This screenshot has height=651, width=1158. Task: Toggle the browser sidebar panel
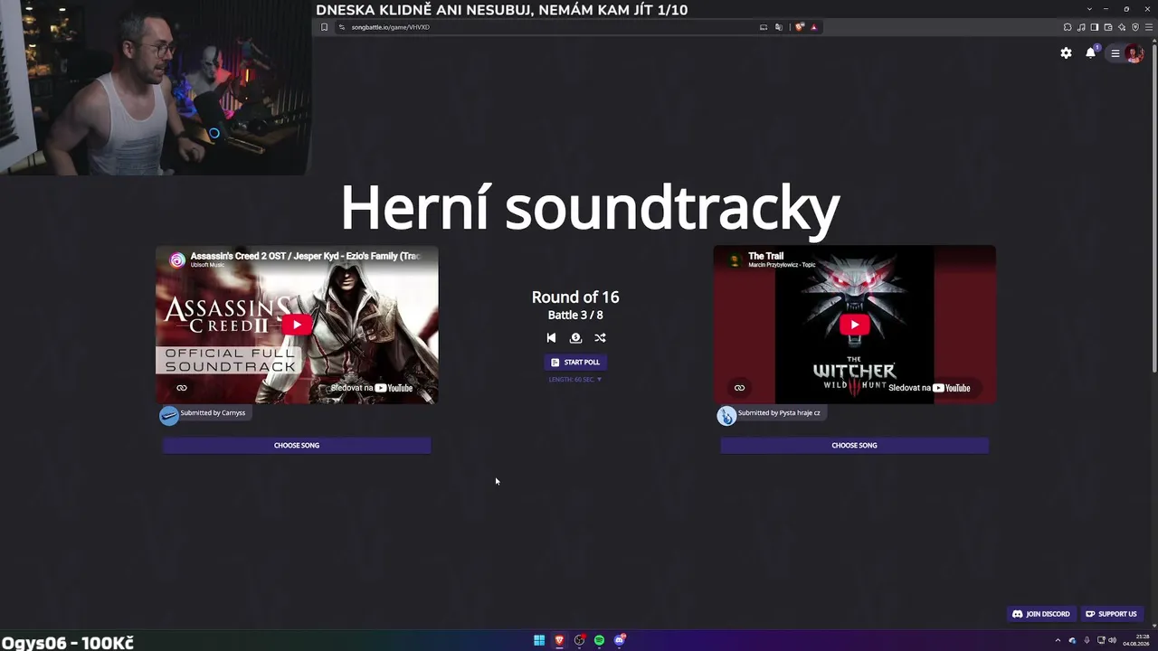click(x=1095, y=27)
